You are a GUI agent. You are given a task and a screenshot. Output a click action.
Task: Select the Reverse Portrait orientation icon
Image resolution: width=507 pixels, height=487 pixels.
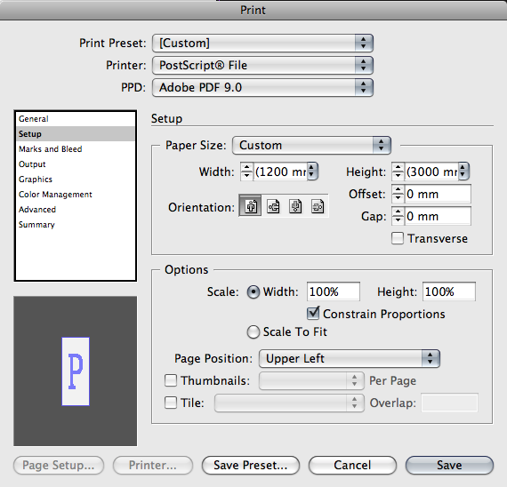coord(295,206)
